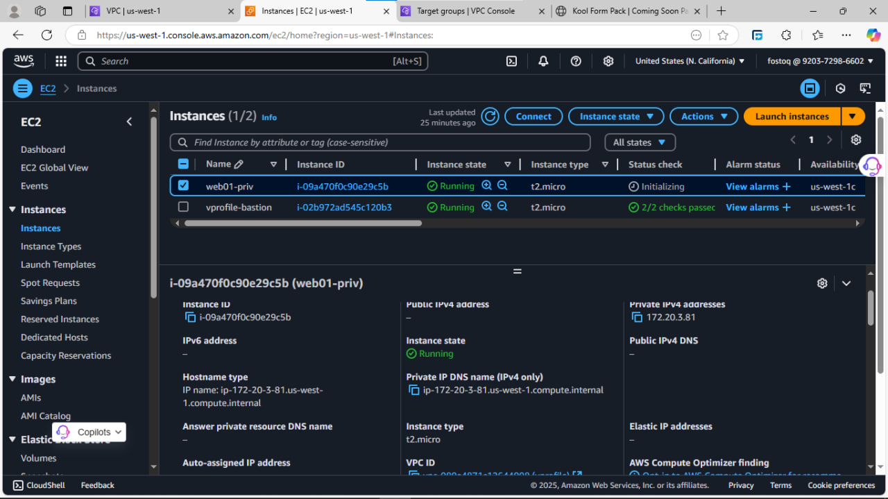Open Launch Templates in sidebar

pyautogui.click(x=58, y=264)
